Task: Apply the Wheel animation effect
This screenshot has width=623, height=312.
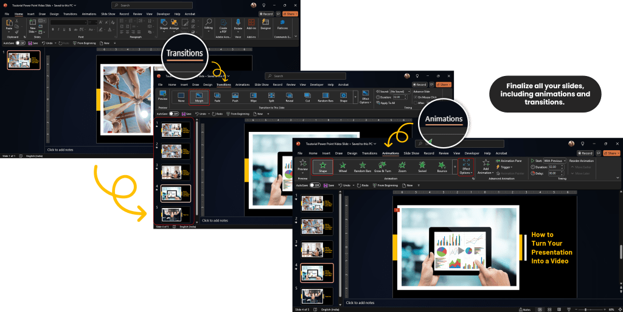Action: coord(343,165)
